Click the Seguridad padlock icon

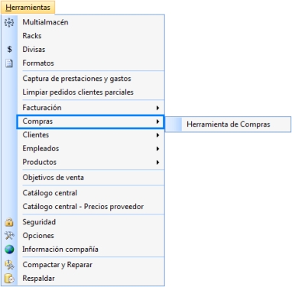point(9,222)
